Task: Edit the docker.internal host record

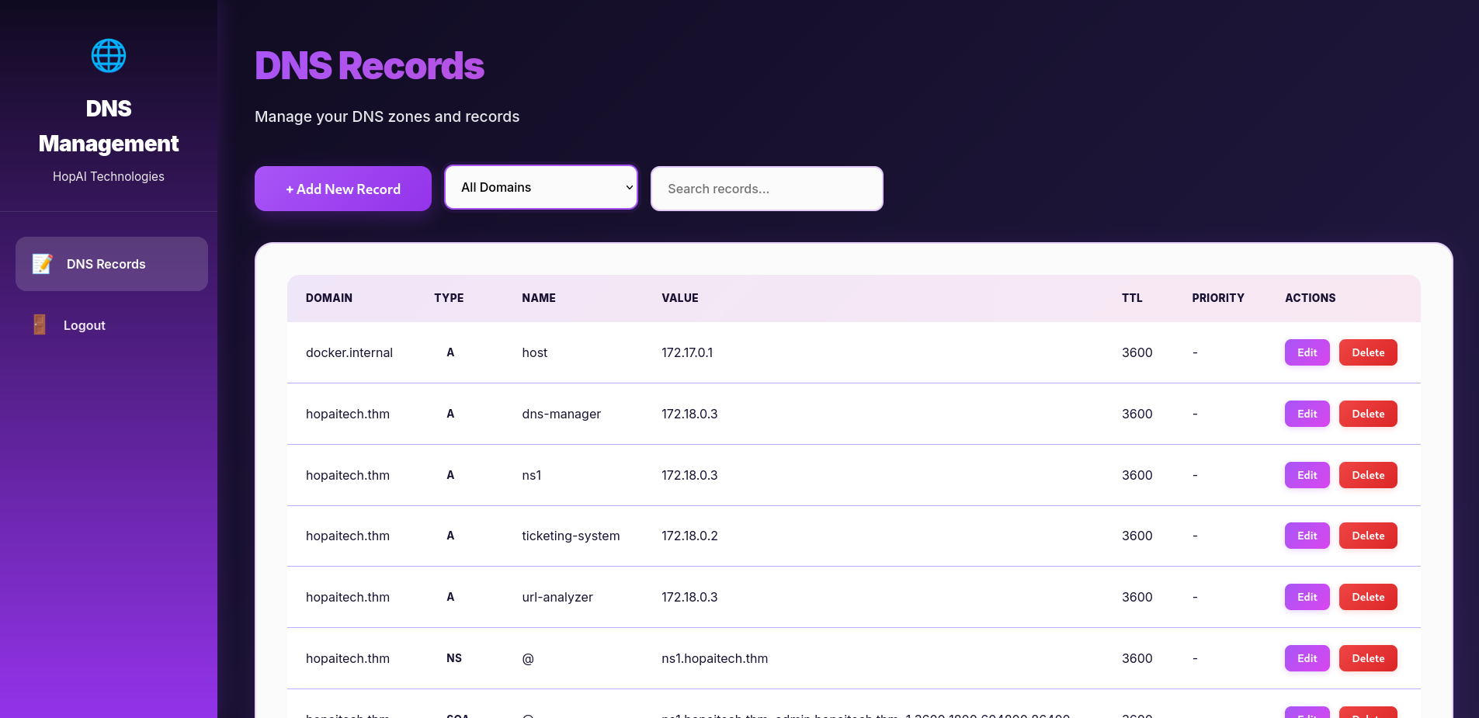Action: coord(1307,352)
